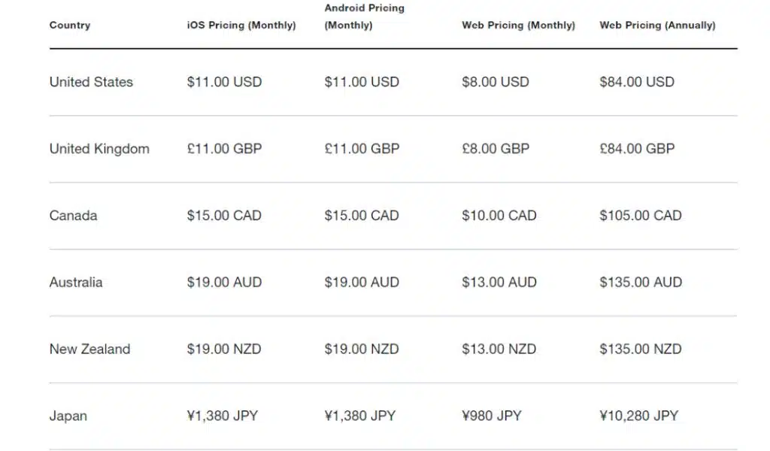Click the $8.00 USD web monthly price

[x=496, y=82]
